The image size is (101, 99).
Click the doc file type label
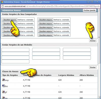(6, 86)
